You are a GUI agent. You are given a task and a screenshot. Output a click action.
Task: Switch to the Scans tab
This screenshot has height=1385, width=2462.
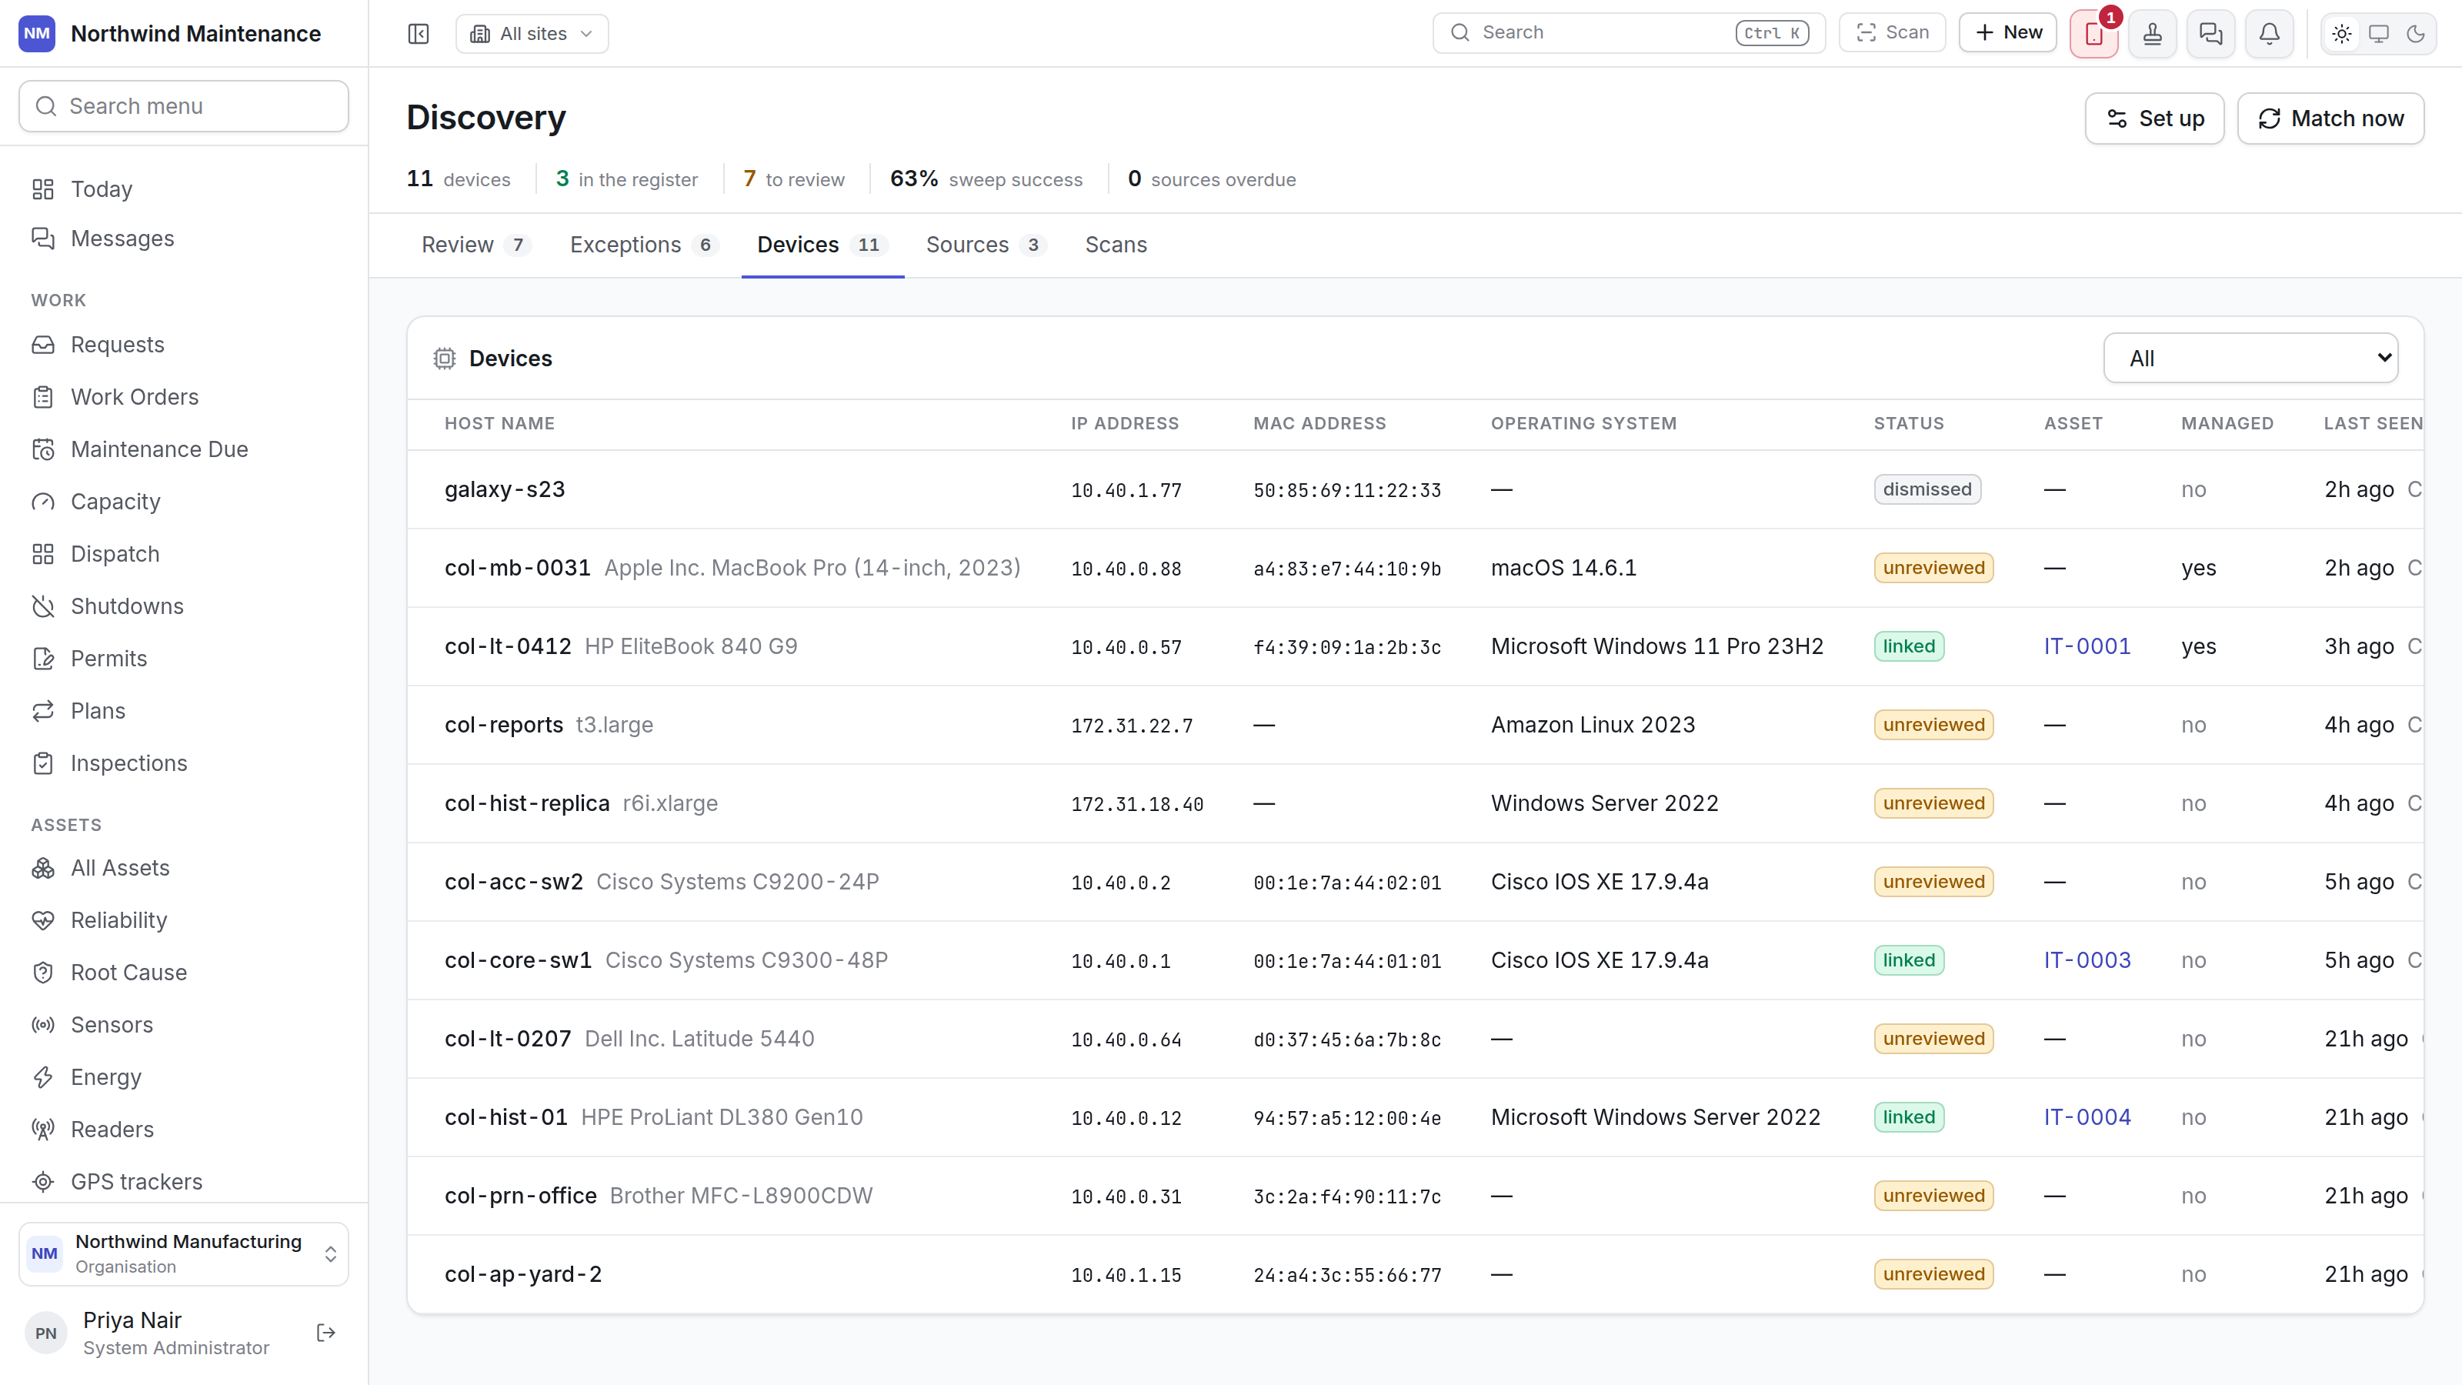pyautogui.click(x=1116, y=245)
